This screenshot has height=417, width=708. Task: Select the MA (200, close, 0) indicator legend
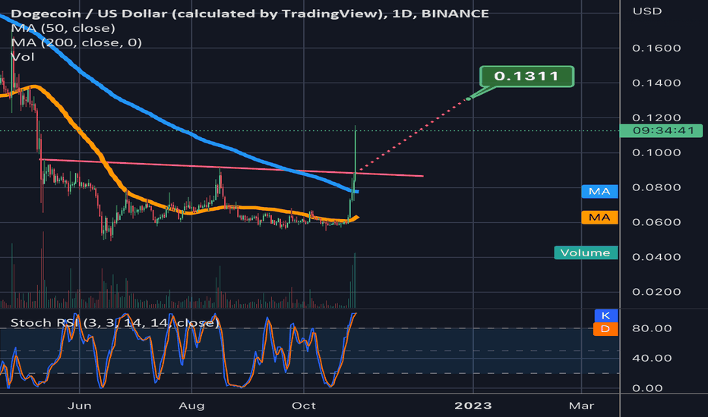coord(76,42)
